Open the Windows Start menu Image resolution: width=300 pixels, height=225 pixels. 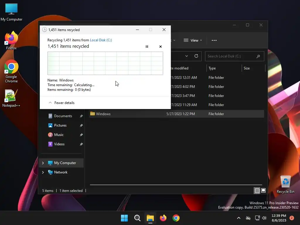[x=124, y=218]
